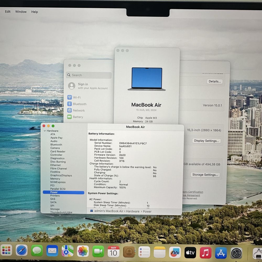Image resolution: width=262 pixels, height=262 pixels.
Task: Select SPI in the Hardware list
Action: [x=52, y=205]
